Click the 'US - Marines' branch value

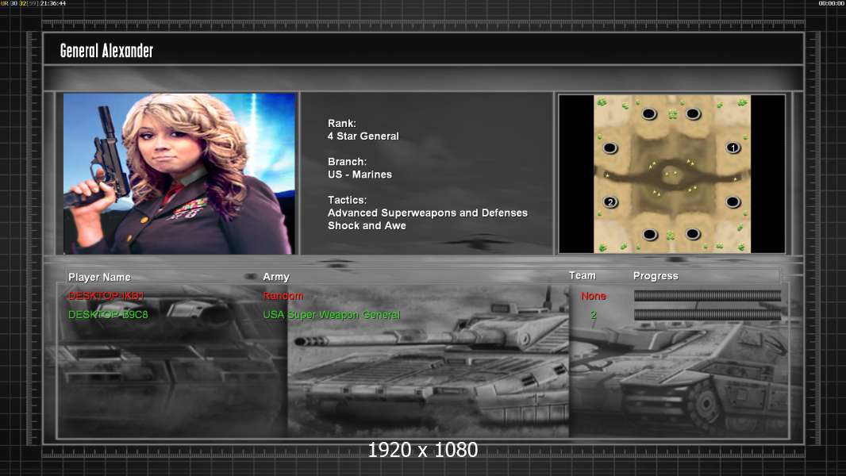[x=360, y=175]
